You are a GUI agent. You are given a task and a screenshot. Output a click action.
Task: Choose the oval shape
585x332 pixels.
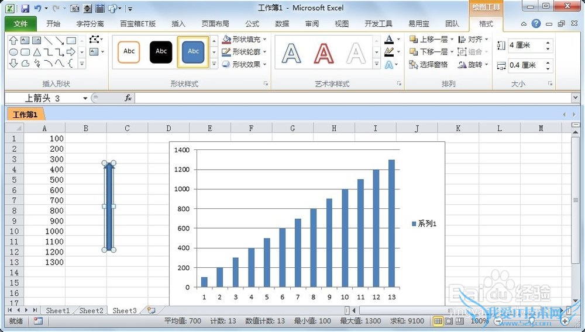click(13, 52)
